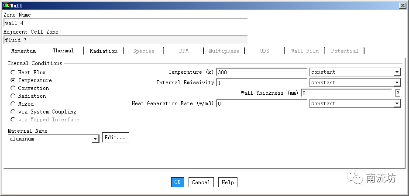This screenshot has height=196, width=409.
Task: Open the Temperature constant dropdown
Action: (354, 72)
